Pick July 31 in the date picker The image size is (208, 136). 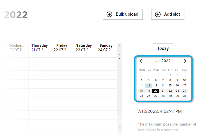[184, 96]
